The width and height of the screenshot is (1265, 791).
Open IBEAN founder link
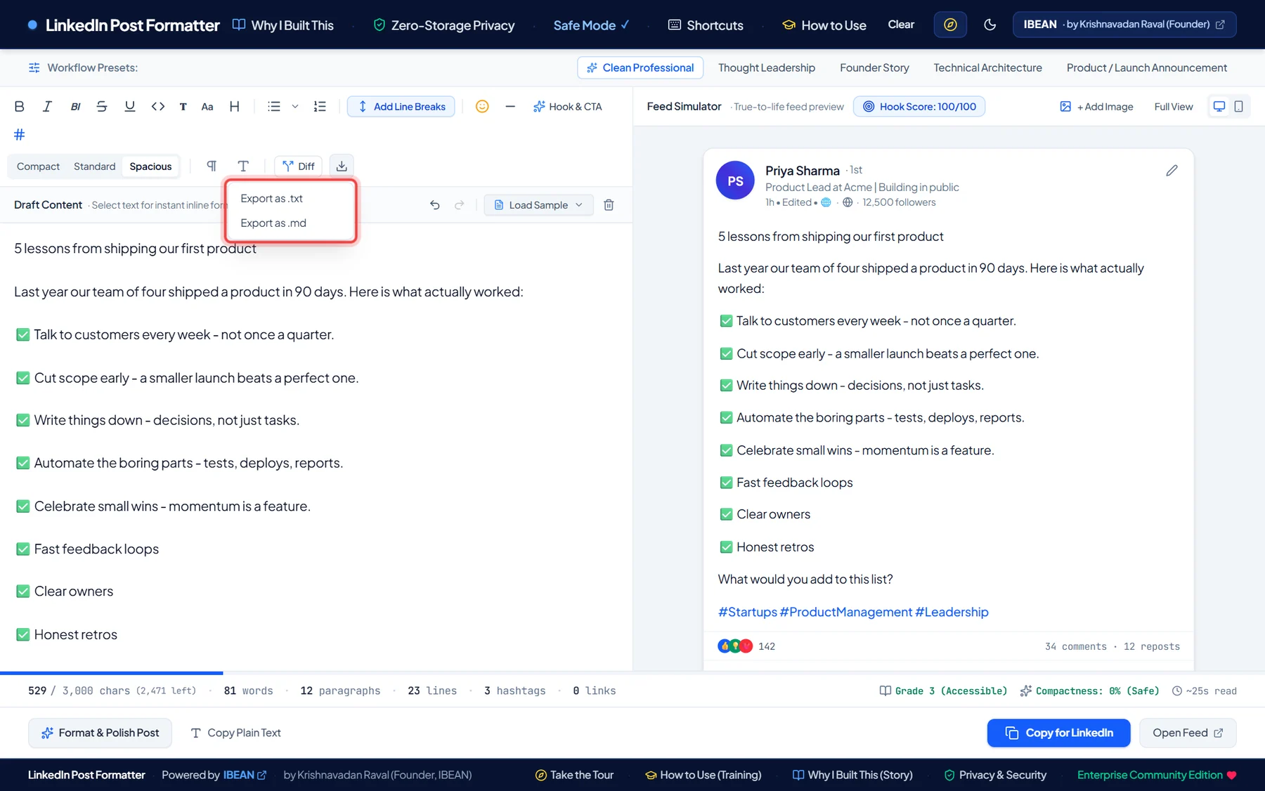1124,25
